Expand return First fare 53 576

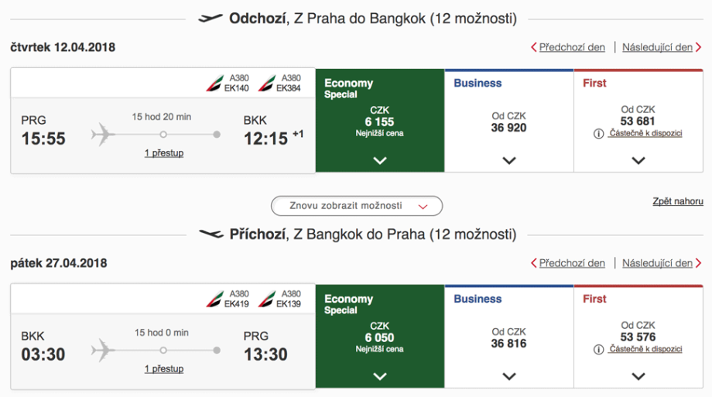tap(638, 377)
